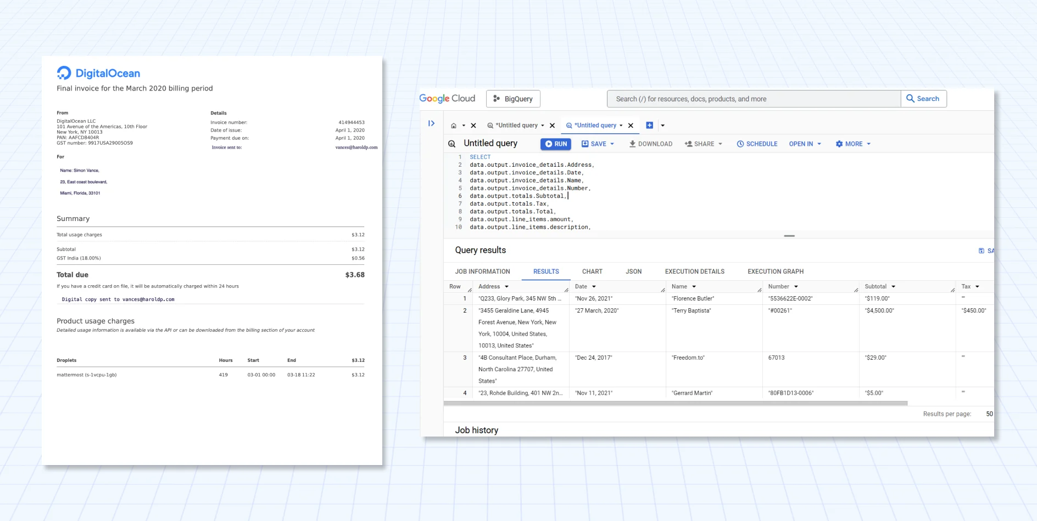Click the home tab icon
The height and width of the screenshot is (521, 1037).
click(x=454, y=126)
